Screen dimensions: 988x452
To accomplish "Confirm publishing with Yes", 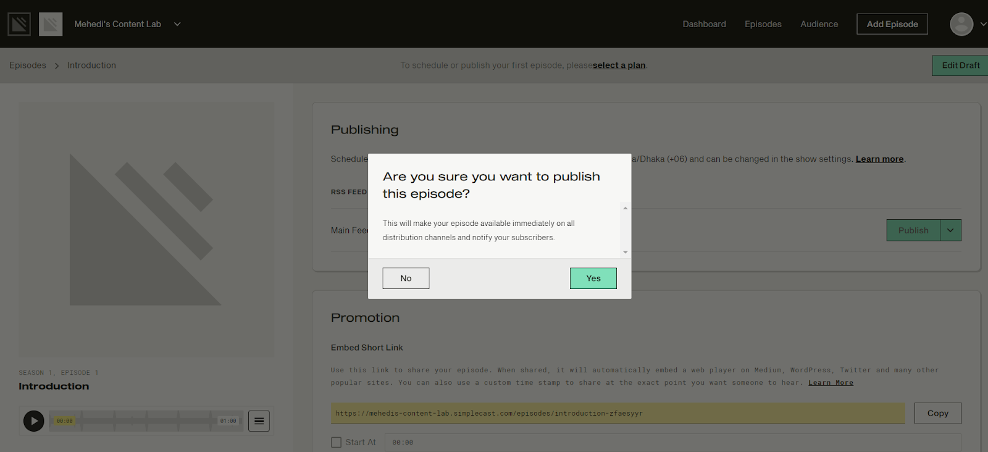I will click(593, 278).
